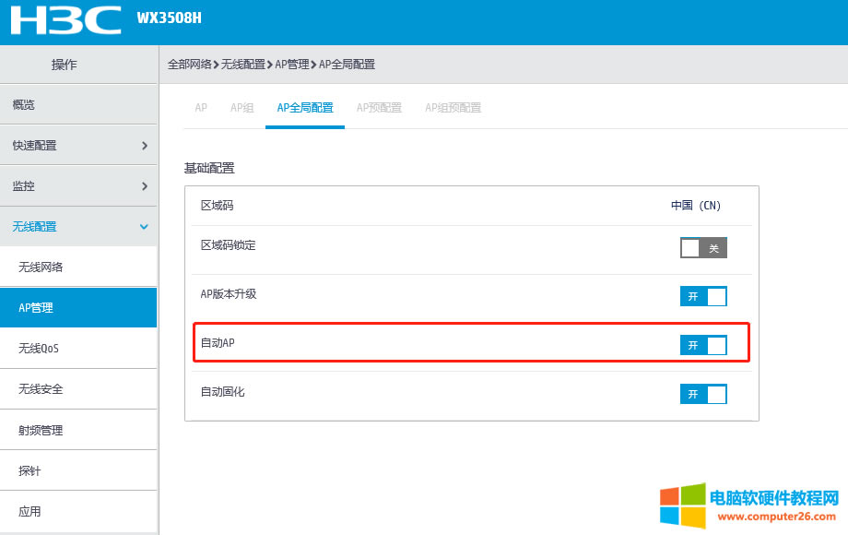Image resolution: width=848 pixels, height=535 pixels.
Task: Collapse the 无线配置 menu chevron
Action: pos(144,227)
